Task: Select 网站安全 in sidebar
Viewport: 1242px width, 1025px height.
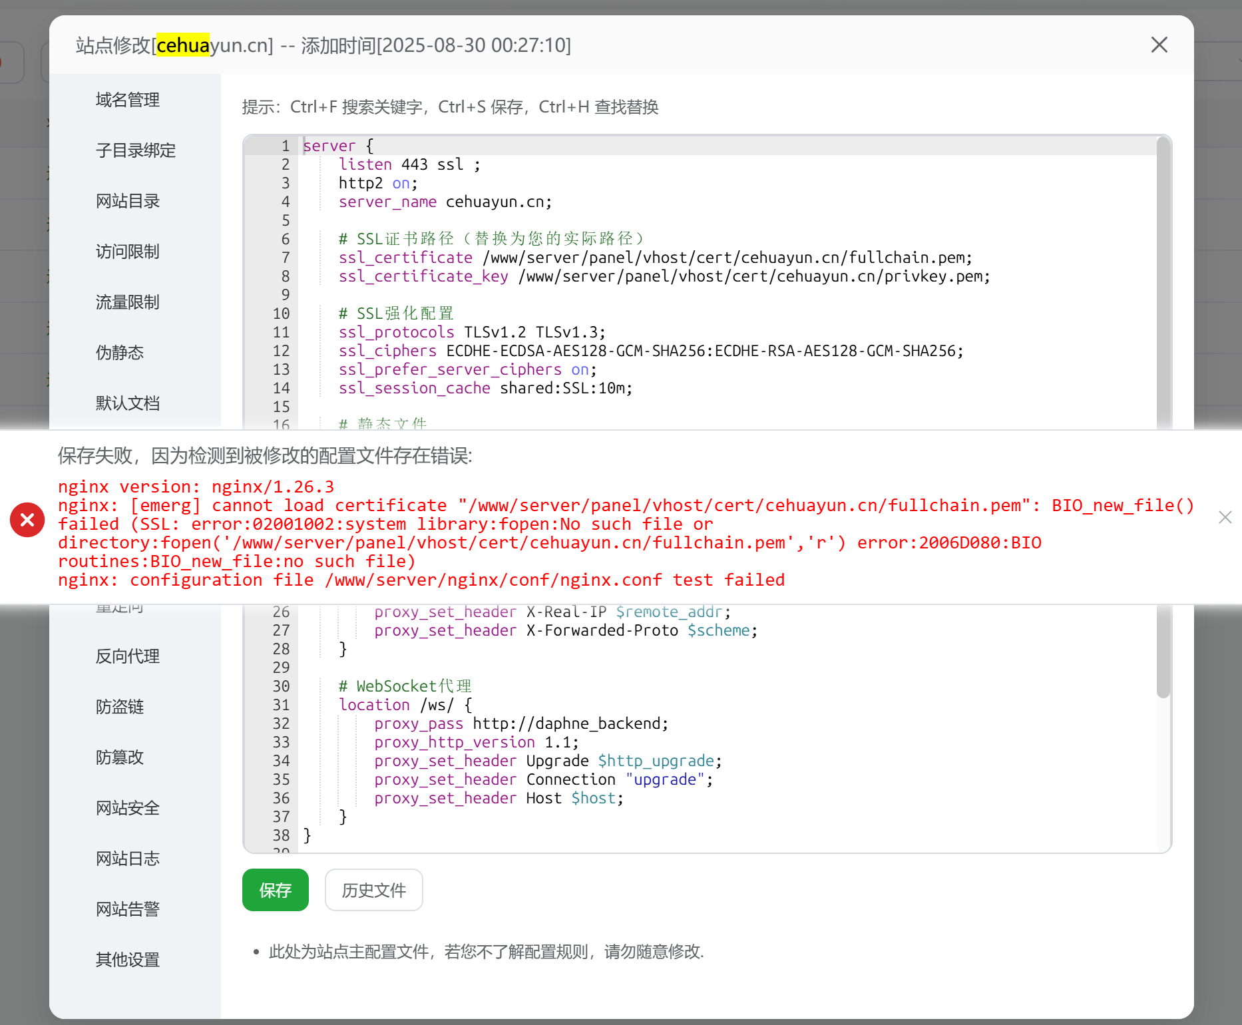Action: click(127, 808)
